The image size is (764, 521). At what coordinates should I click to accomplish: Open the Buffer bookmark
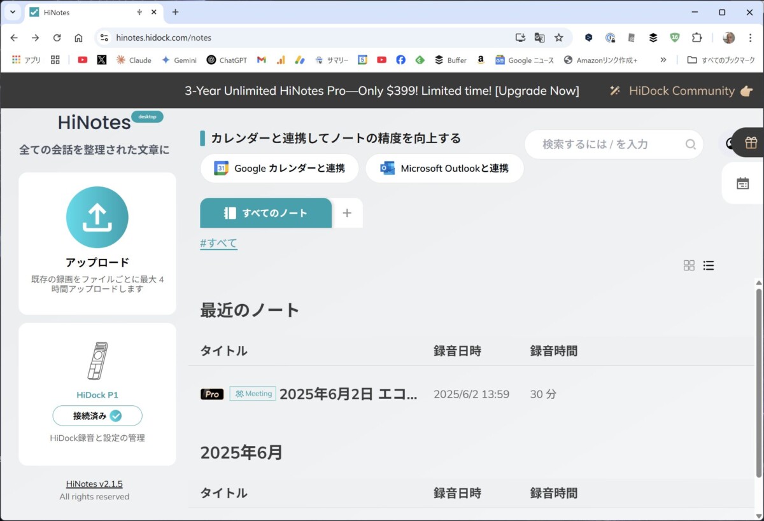[x=451, y=60]
